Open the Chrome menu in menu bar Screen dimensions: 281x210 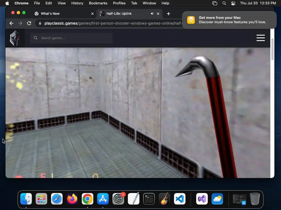(x=21, y=3)
